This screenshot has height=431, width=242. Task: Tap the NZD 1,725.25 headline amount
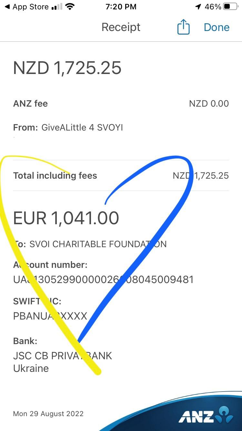click(67, 68)
